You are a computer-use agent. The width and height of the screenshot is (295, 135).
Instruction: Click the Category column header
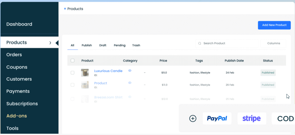(x=130, y=60)
